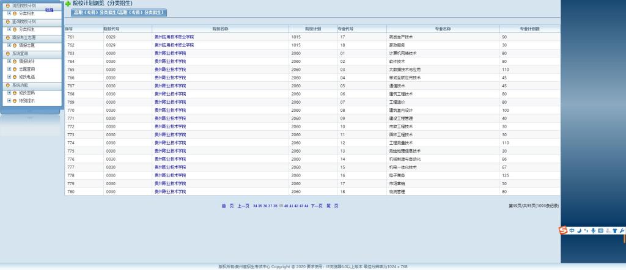This screenshot has width=626, height=270.
Task: Click the microphone voice input icon
Action: coord(593,230)
